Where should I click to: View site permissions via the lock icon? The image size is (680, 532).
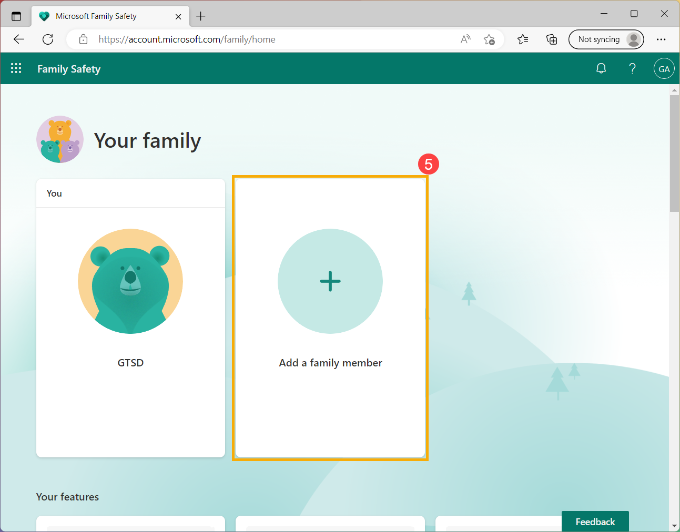point(83,39)
